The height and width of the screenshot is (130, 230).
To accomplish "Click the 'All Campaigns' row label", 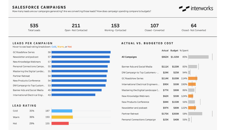I will point(129,57).
